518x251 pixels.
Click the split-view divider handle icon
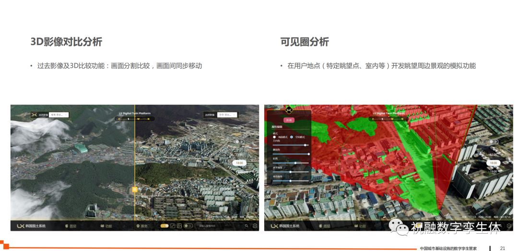(135, 190)
